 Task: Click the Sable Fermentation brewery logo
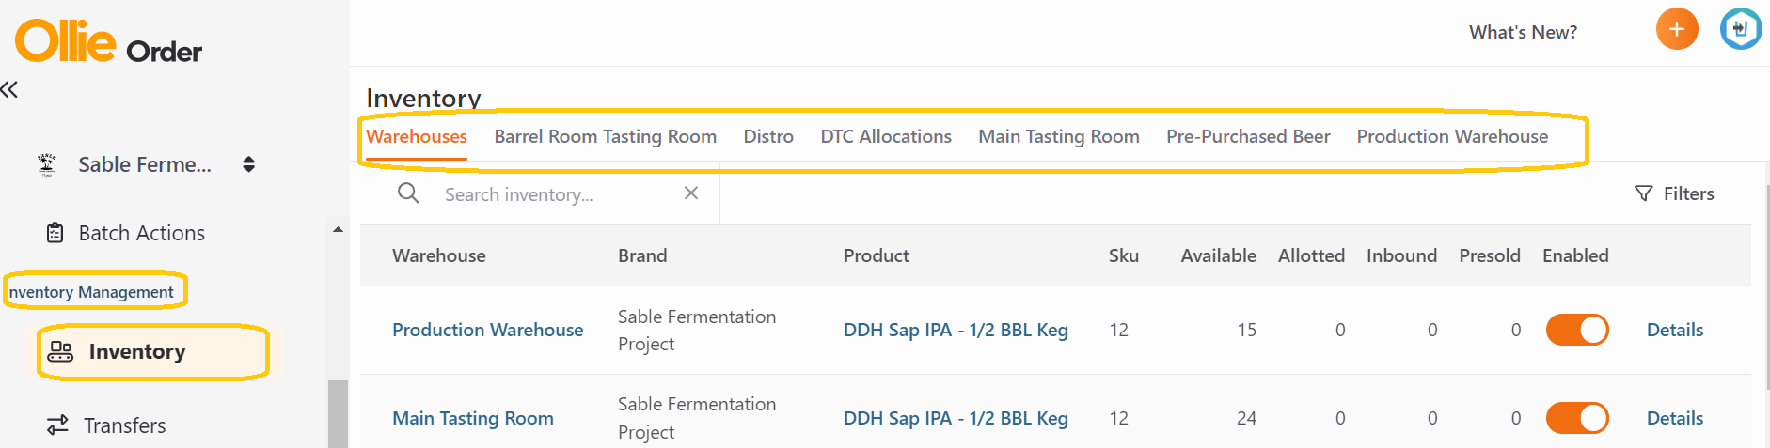click(47, 164)
